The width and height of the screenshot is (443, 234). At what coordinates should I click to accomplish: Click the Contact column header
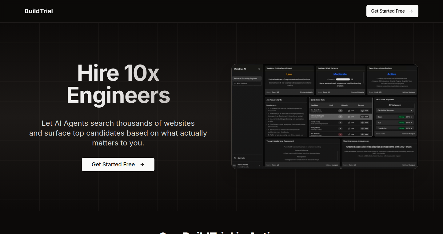click(361, 105)
